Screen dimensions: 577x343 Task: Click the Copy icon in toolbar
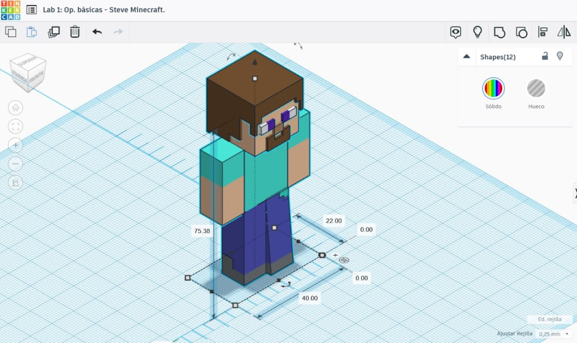[11, 32]
